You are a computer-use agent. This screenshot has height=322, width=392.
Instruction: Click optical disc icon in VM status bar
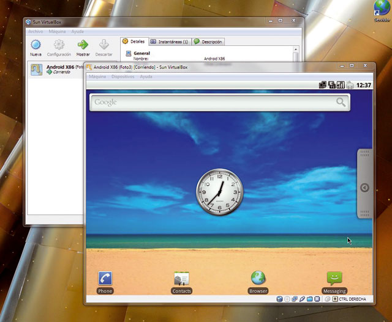(x=287, y=299)
